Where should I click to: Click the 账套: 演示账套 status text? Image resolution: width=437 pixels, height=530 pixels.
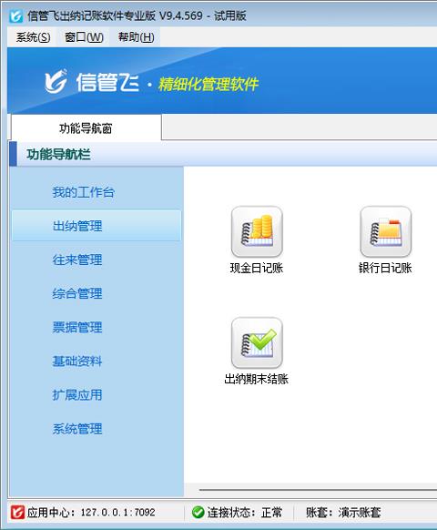[343, 513]
